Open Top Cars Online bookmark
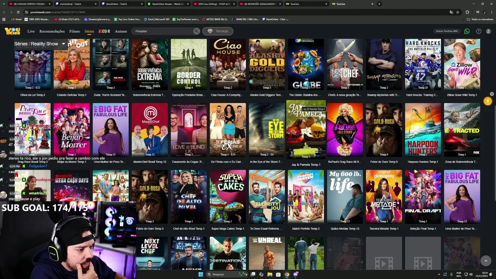The width and height of the screenshot is (496, 279). [127, 19]
